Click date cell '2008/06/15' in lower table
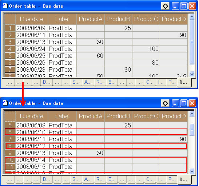The height and width of the screenshot is (186, 199). click(x=32, y=167)
